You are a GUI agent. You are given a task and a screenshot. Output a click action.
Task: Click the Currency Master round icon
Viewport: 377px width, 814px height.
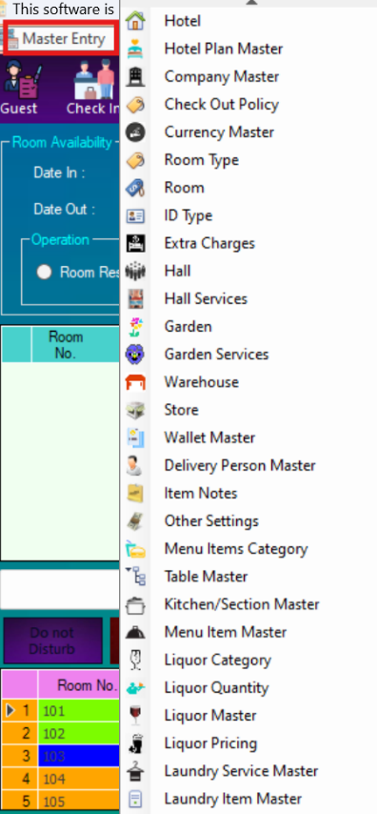point(135,132)
